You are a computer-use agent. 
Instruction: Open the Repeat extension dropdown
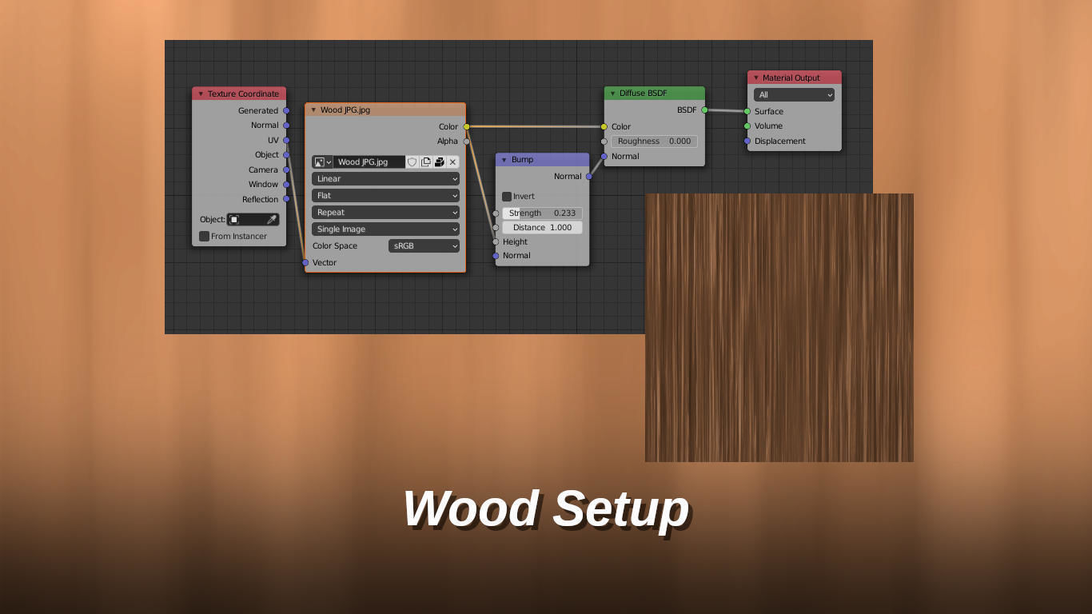click(x=385, y=213)
